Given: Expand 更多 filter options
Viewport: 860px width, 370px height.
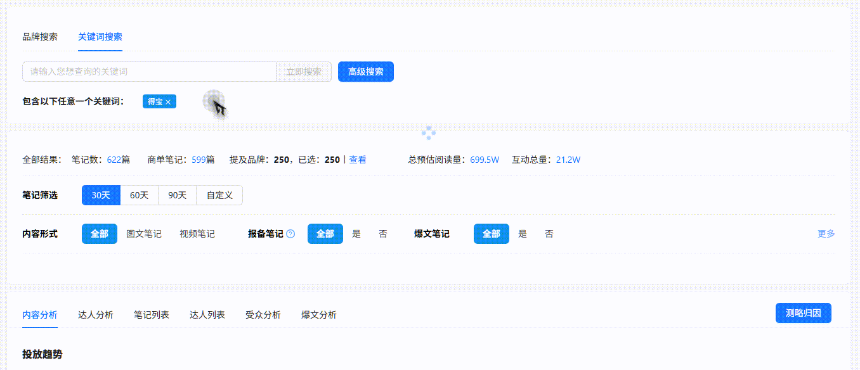Looking at the screenshot, I should (826, 234).
